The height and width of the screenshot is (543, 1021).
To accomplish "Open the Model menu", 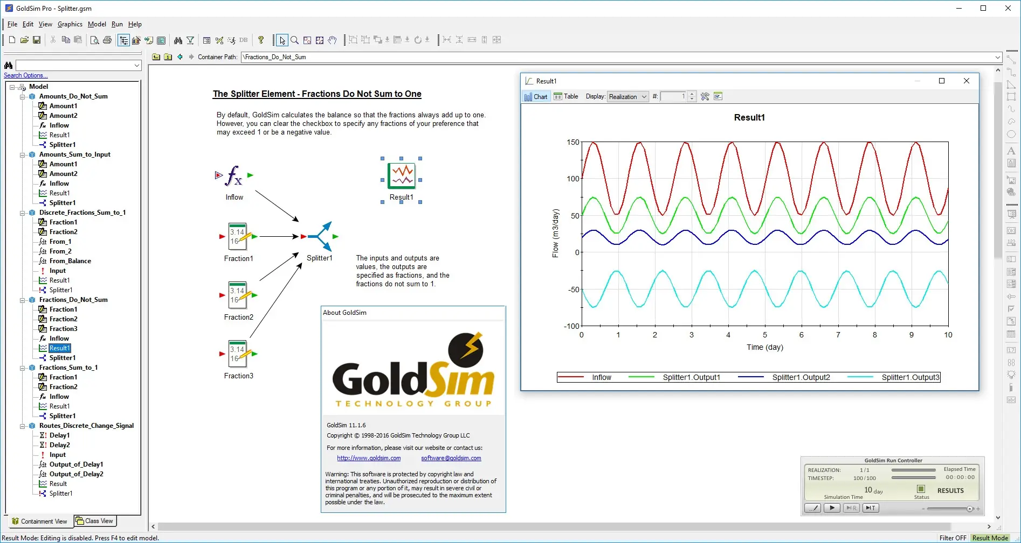I will [97, 24].
